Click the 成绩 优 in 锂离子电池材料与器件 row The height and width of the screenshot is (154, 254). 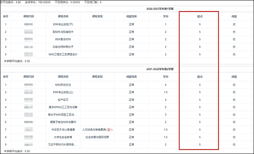pyautogui.click(x=234, y=122)
